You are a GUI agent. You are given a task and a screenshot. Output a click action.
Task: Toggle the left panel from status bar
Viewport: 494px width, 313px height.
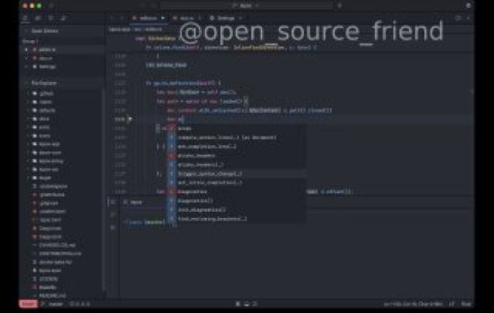point(238,304)
